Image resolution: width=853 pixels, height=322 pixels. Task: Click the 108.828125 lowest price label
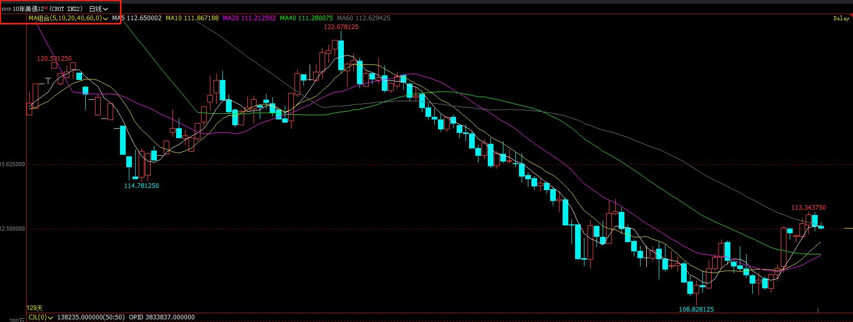point(696,310)
